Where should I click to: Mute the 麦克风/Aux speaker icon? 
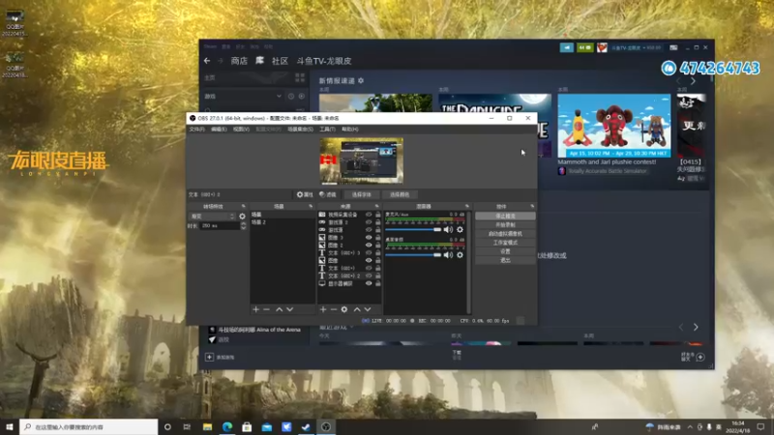tap(448, 229)
